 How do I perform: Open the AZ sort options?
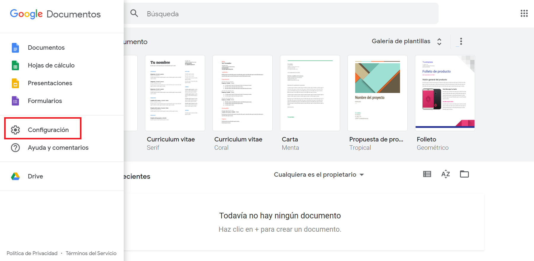pos(445,174)
